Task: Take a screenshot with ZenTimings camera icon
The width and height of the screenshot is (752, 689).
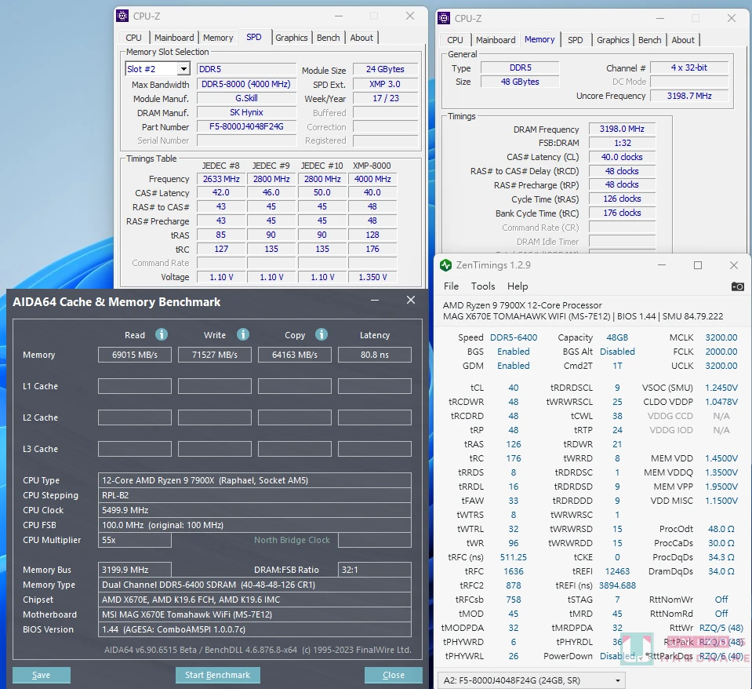Action: point(738,286)
